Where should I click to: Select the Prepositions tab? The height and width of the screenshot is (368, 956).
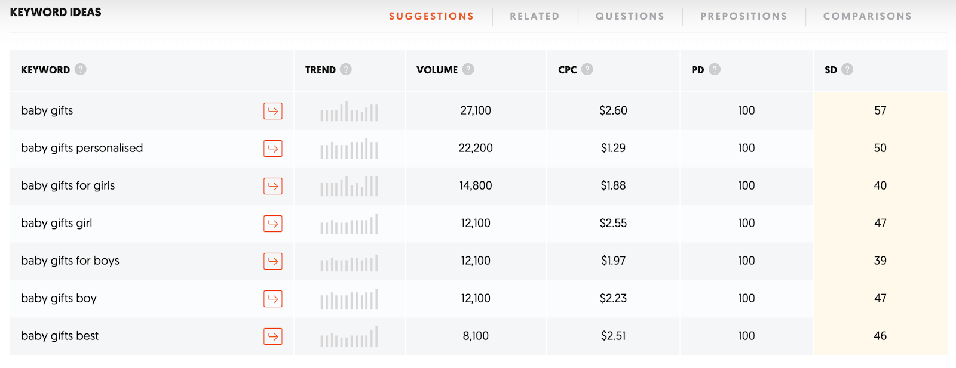coord(744,16)
